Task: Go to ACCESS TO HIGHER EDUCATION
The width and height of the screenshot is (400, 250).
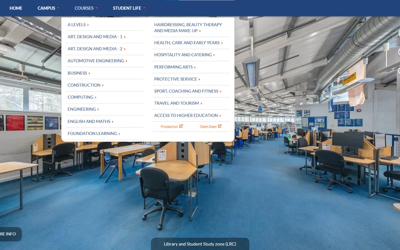Action: pyautogui.click(x=187, y=115)
